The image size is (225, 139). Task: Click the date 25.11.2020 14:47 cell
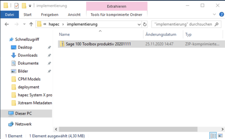coord(159,44)
